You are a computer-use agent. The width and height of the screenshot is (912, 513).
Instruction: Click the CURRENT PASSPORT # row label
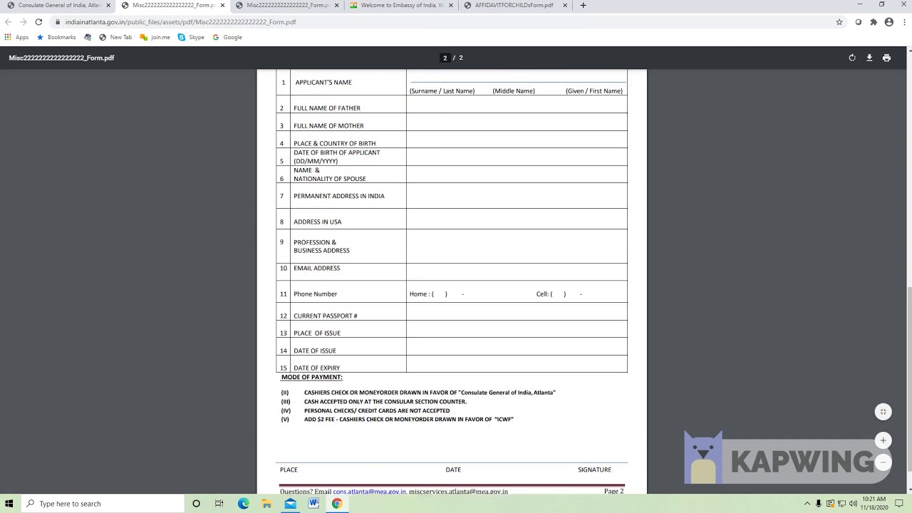point(326,316)
